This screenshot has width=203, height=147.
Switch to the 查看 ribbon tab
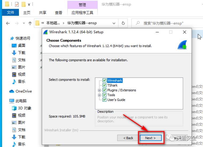pos(58,13)
